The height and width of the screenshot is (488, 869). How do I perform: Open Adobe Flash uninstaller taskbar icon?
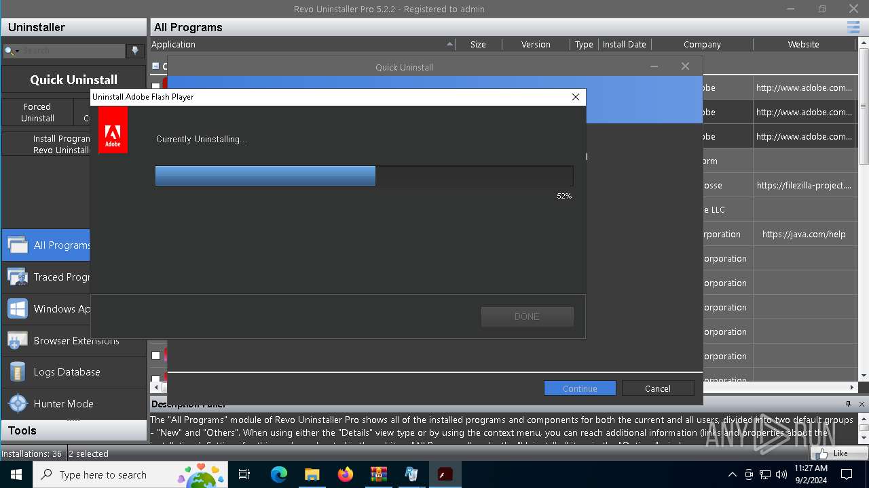[x=445, y=474]
